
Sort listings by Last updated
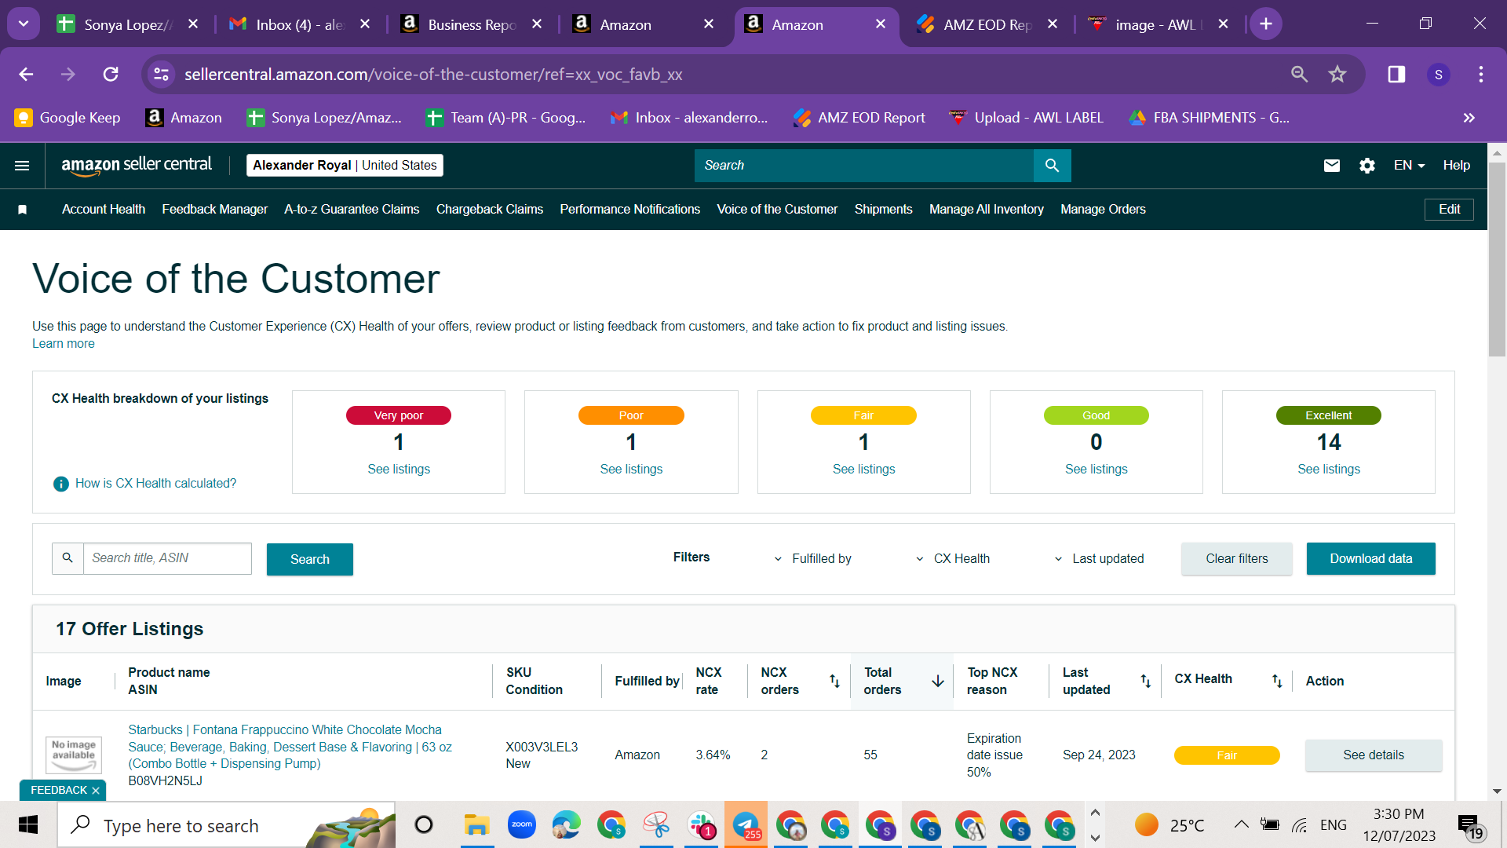1146,681
